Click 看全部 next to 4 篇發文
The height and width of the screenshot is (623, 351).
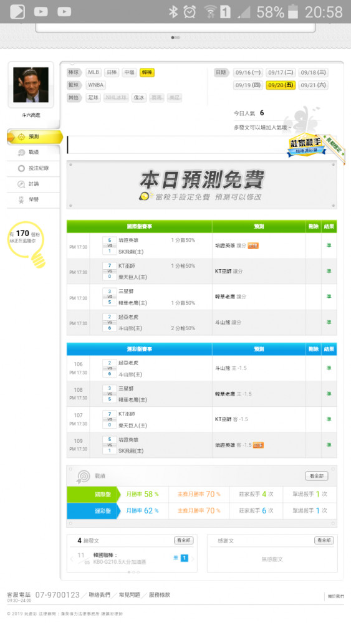coord(184,540)
